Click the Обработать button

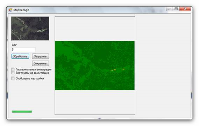[20, 56]
